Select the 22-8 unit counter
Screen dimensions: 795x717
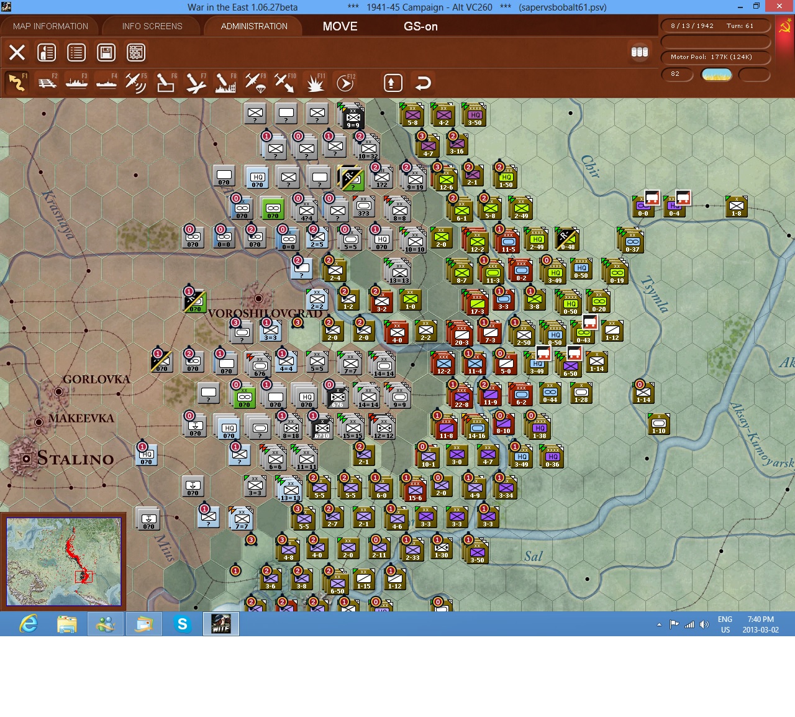pyautogui.click(x=461, y=396)
